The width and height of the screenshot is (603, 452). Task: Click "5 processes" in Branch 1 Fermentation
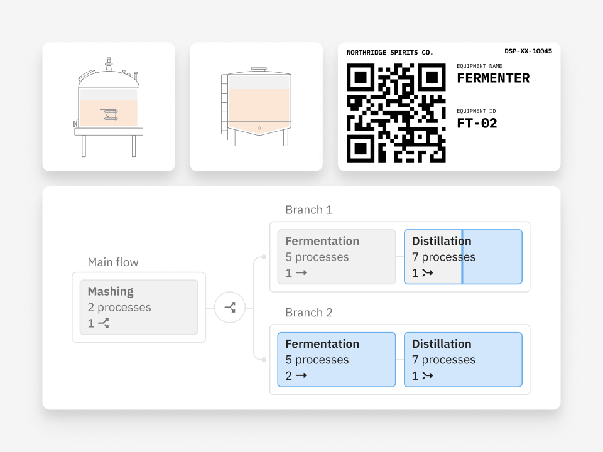[317, 257]
